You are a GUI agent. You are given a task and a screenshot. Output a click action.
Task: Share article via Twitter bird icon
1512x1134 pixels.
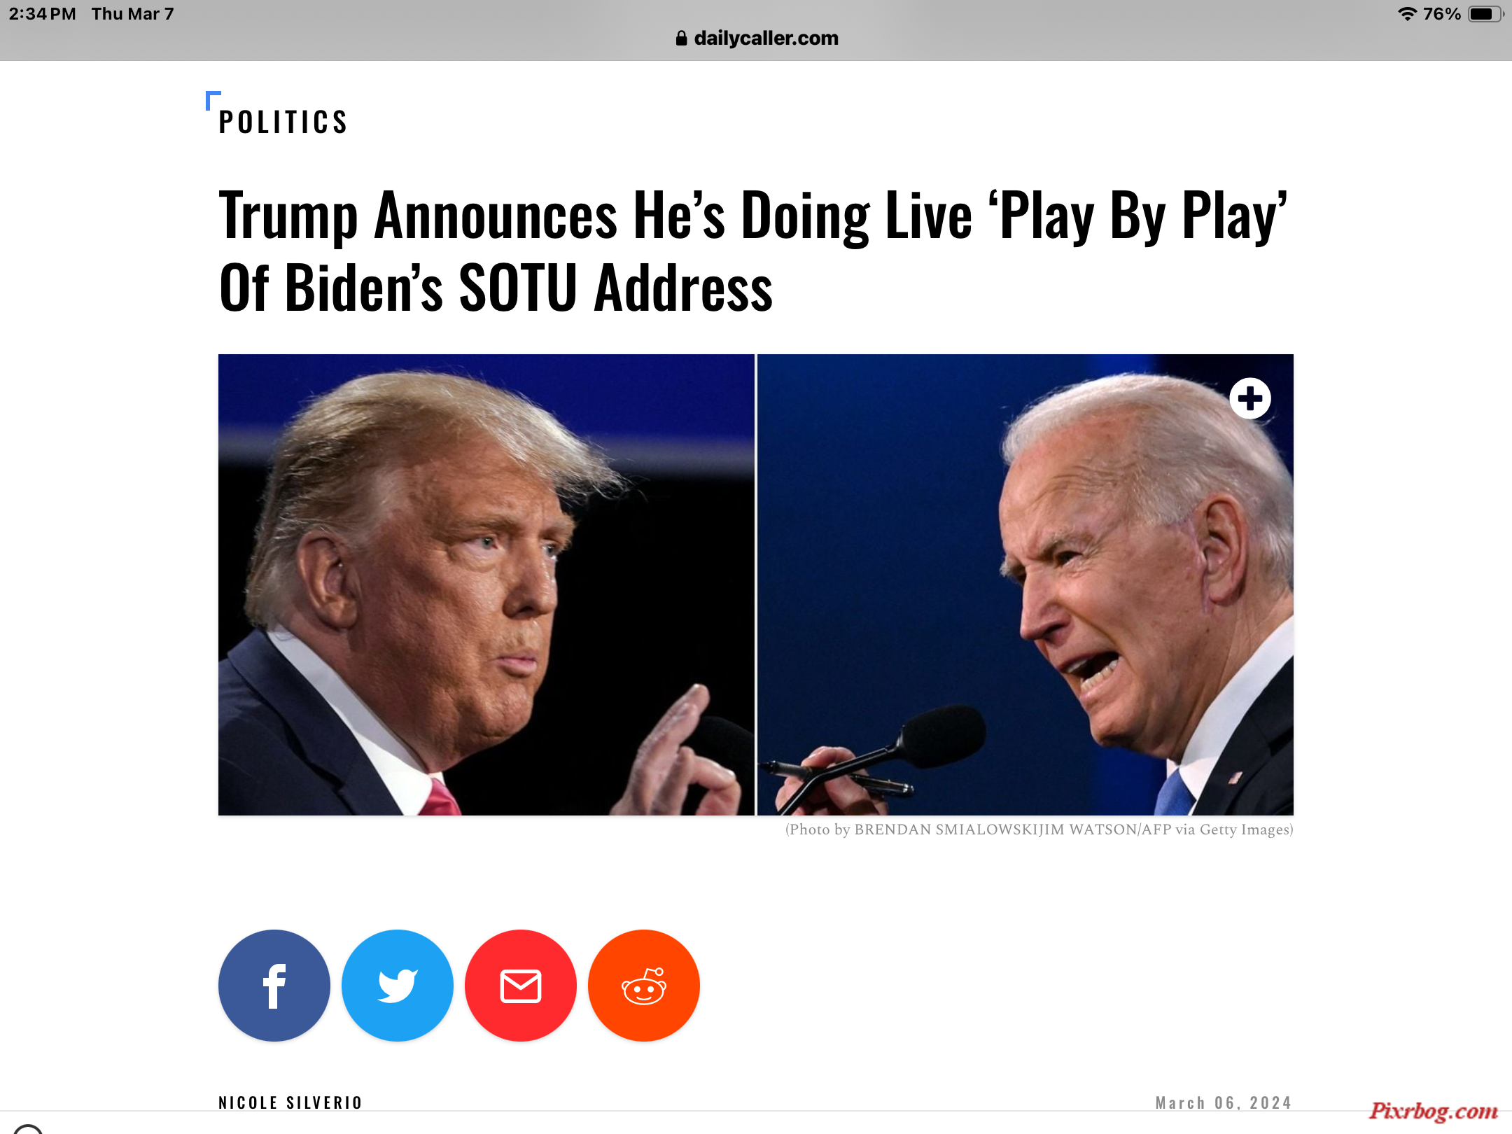click(397, 986)
